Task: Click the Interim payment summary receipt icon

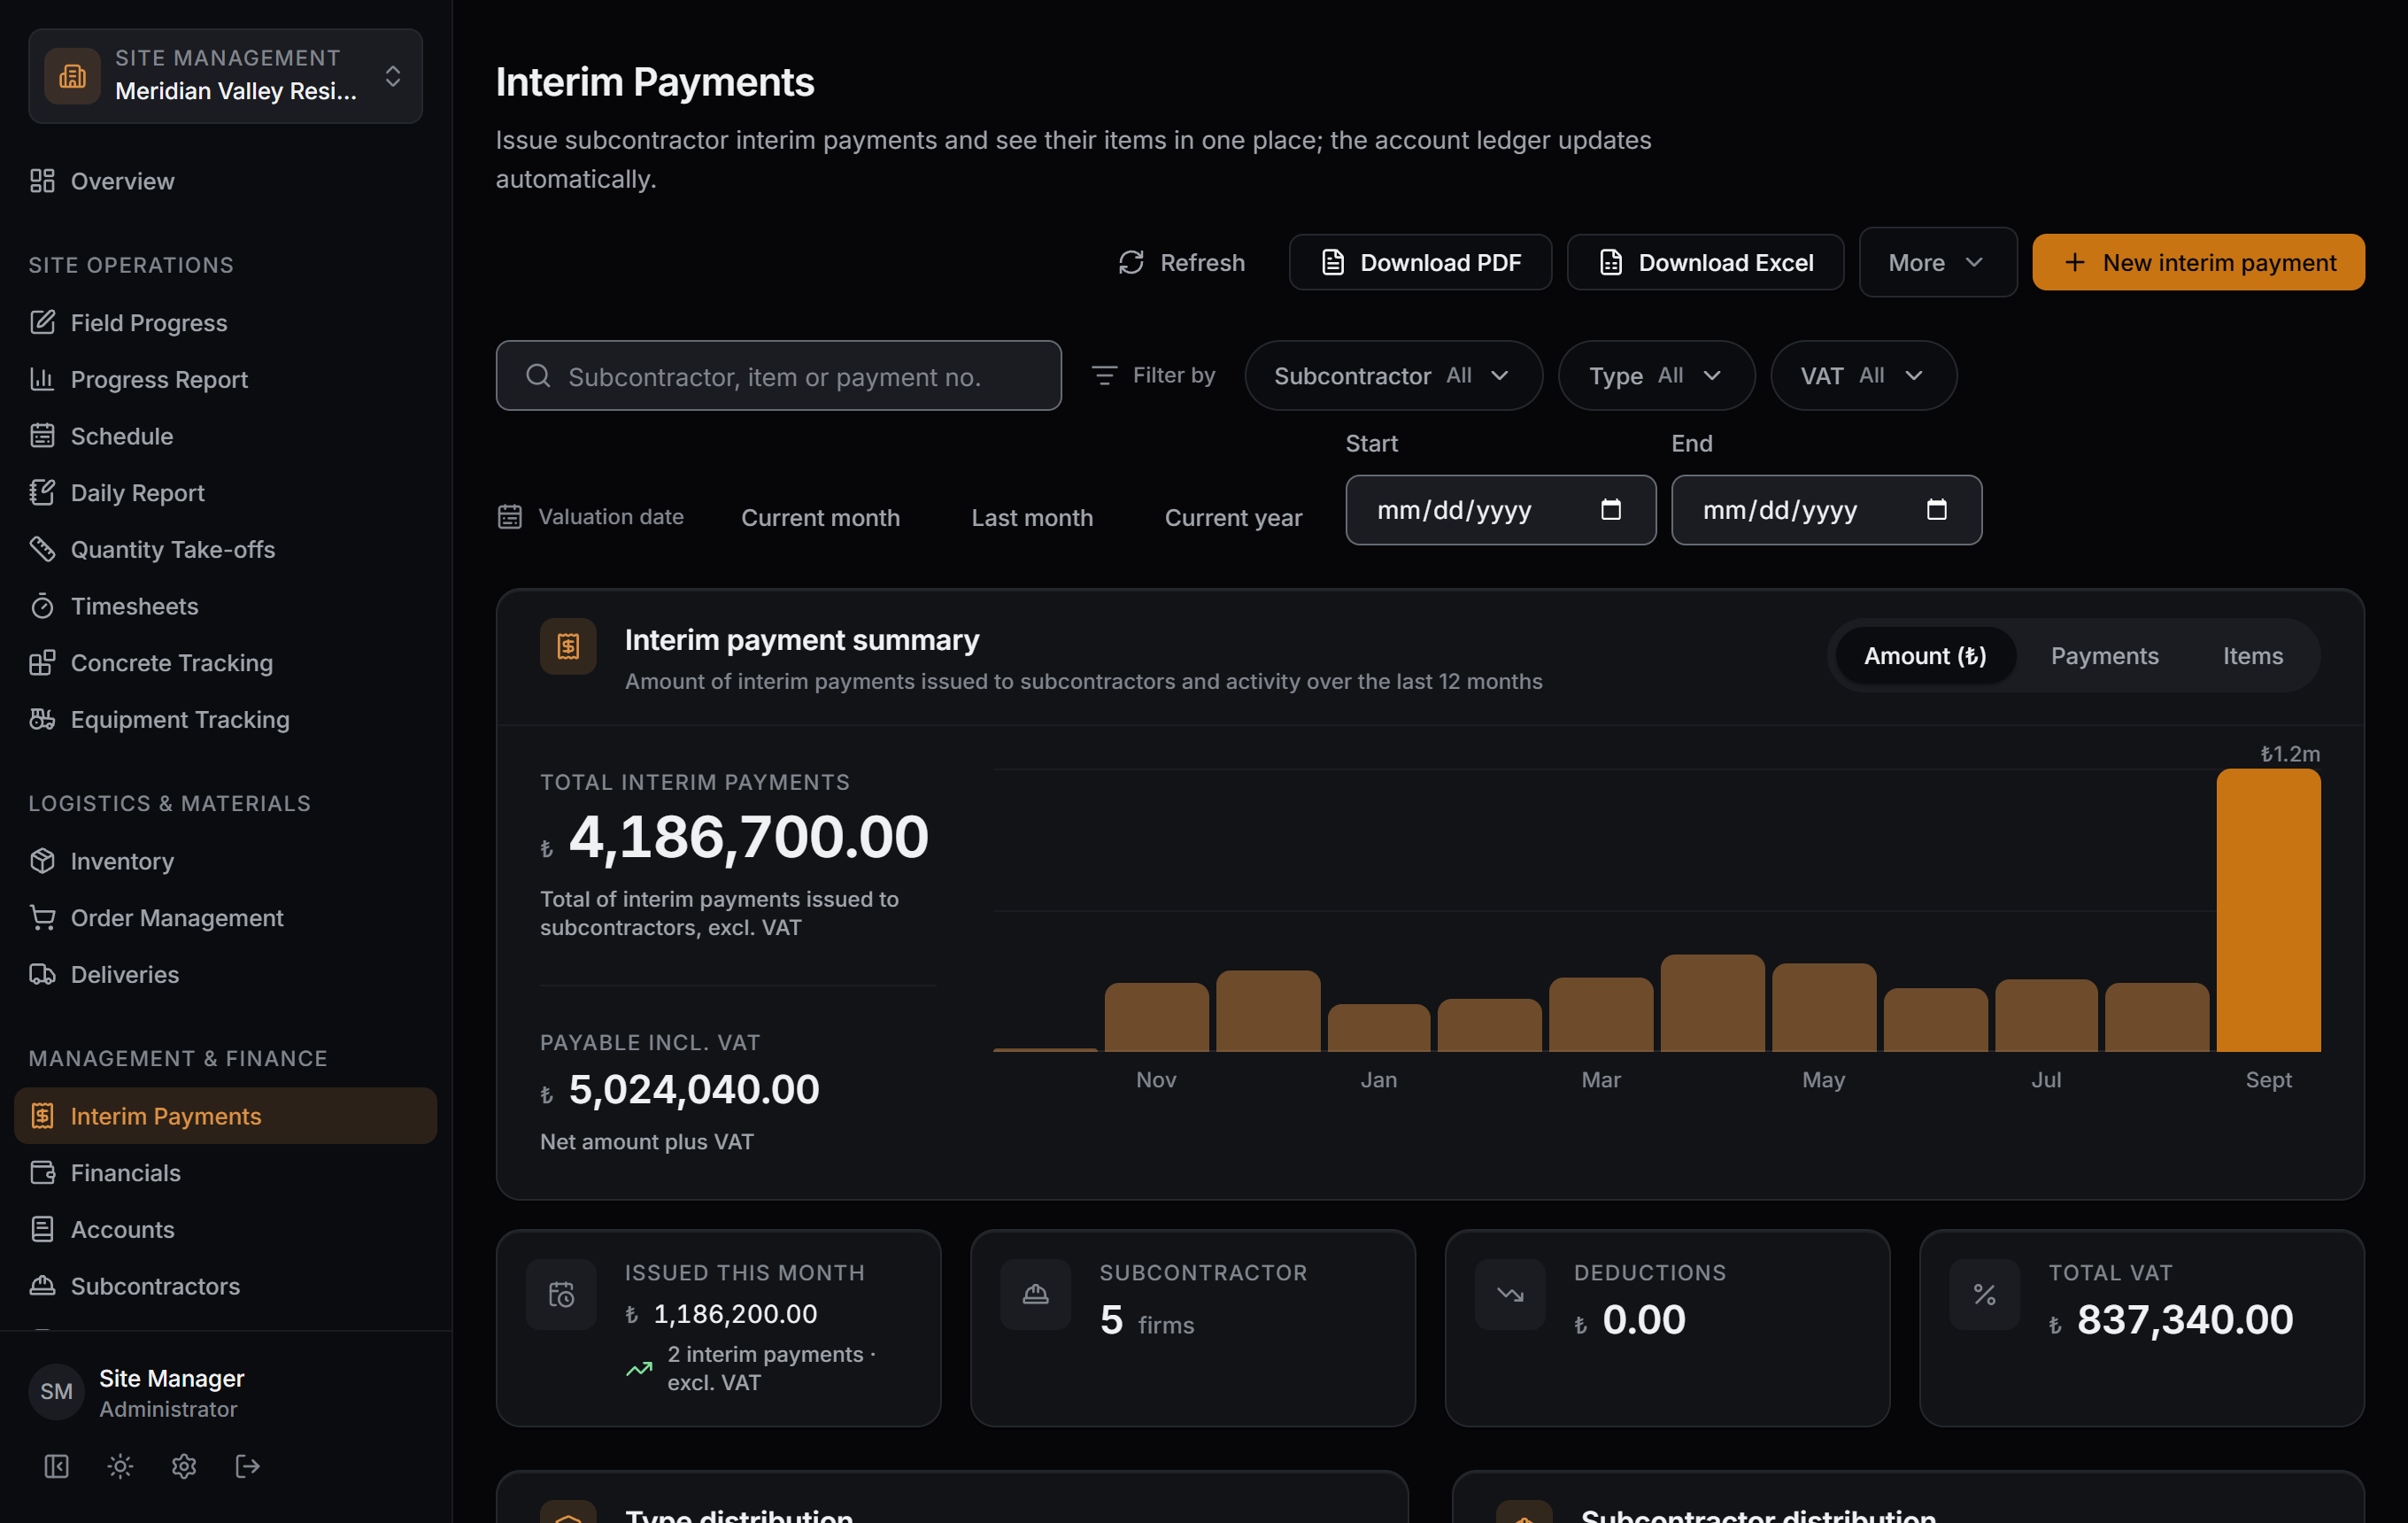Action: click(x=568, y=647)
